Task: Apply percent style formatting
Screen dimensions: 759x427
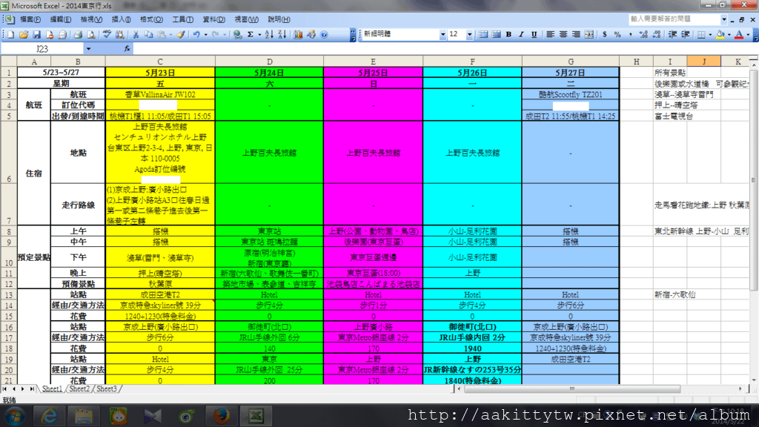Action: click(617, 34)
